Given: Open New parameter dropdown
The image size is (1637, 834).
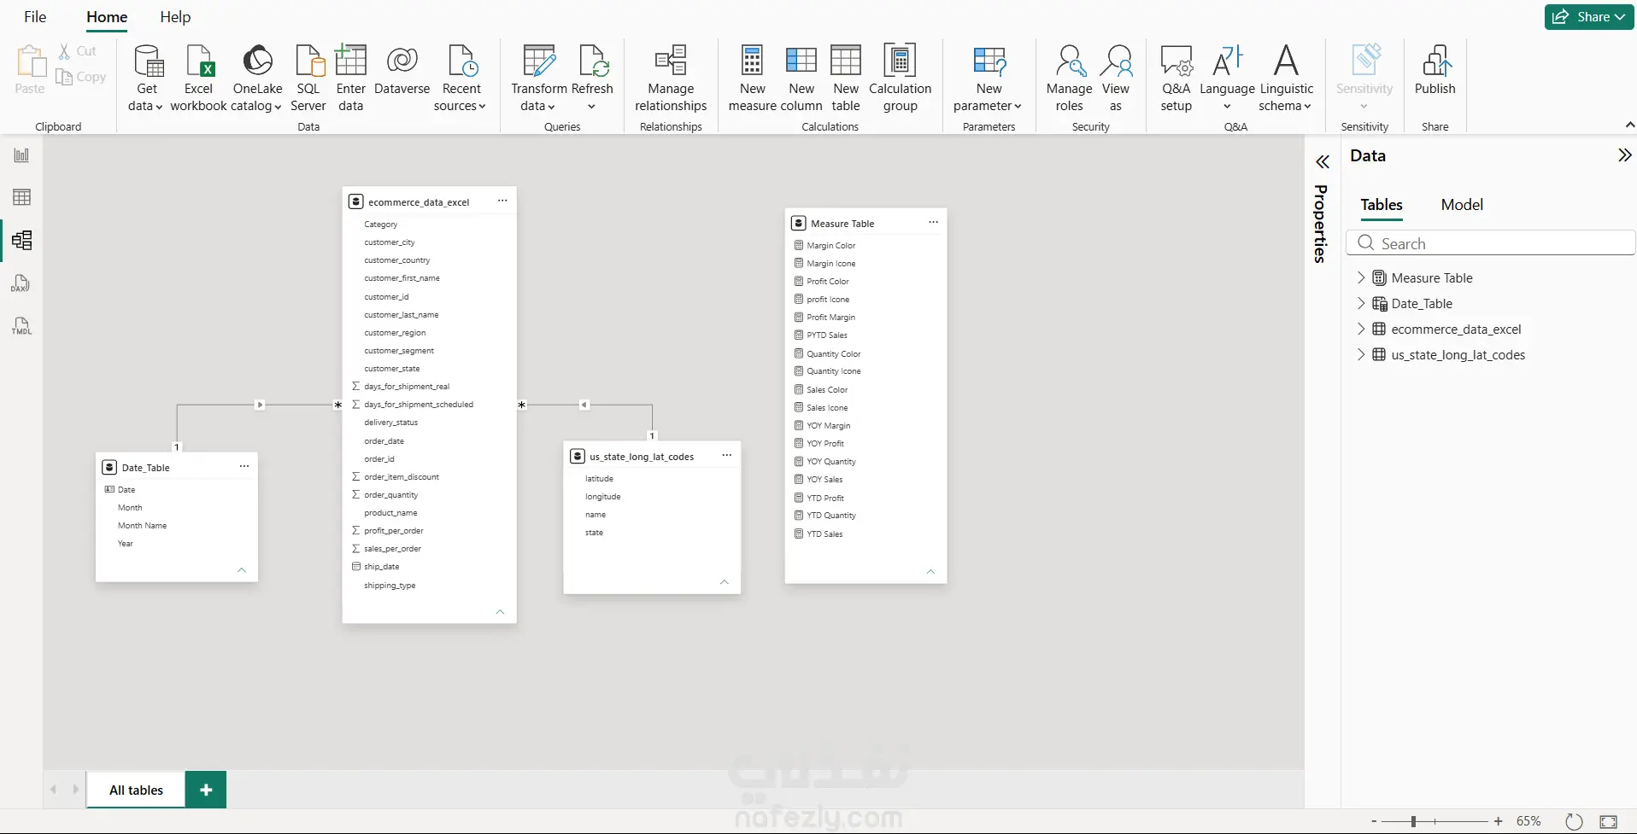Looking at the screenshot, I should pyautogui.click(x=989, y=79).
